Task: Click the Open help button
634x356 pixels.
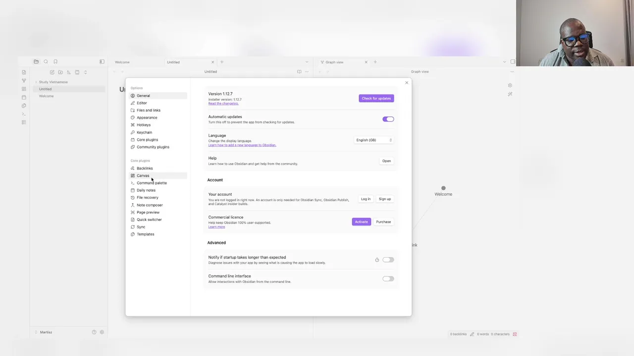Action: (386, 161)
